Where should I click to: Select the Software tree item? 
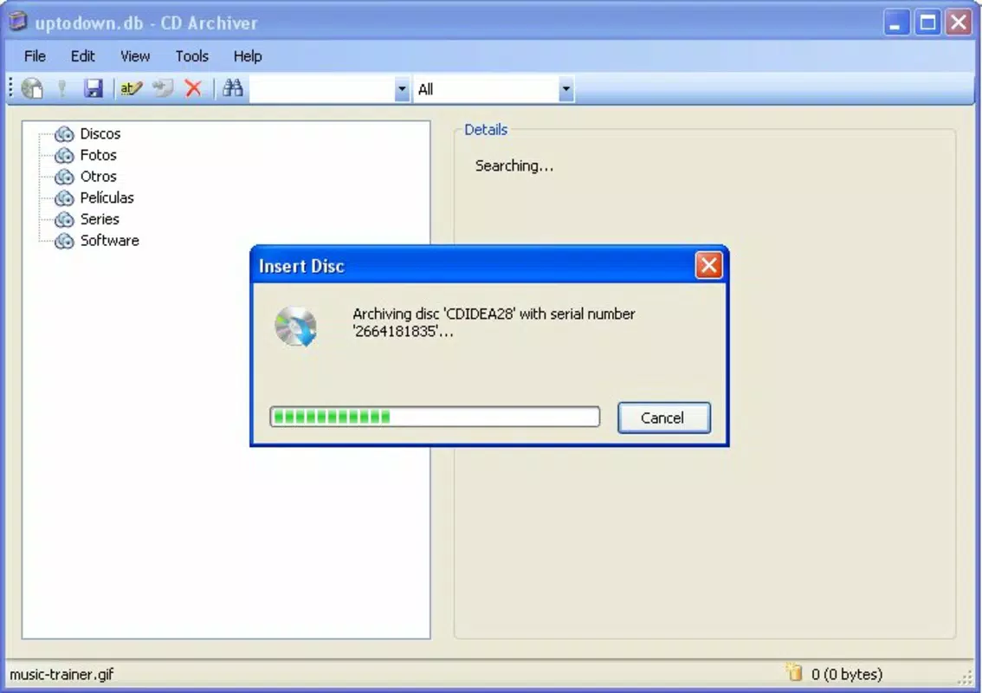tap(110, 241)
